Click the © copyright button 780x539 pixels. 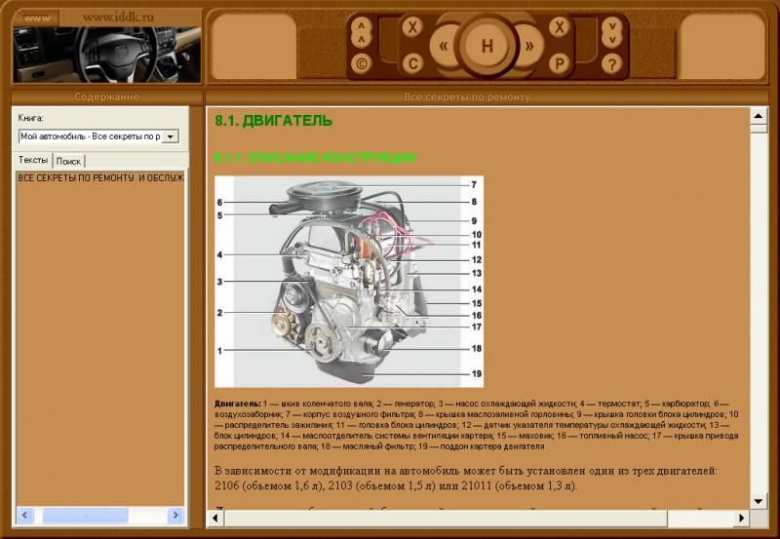pos(362,64)
